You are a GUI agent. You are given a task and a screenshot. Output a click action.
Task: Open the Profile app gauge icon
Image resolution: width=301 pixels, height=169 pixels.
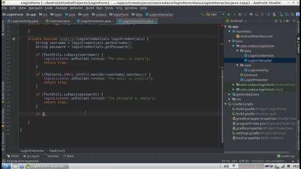coord(251,15)
